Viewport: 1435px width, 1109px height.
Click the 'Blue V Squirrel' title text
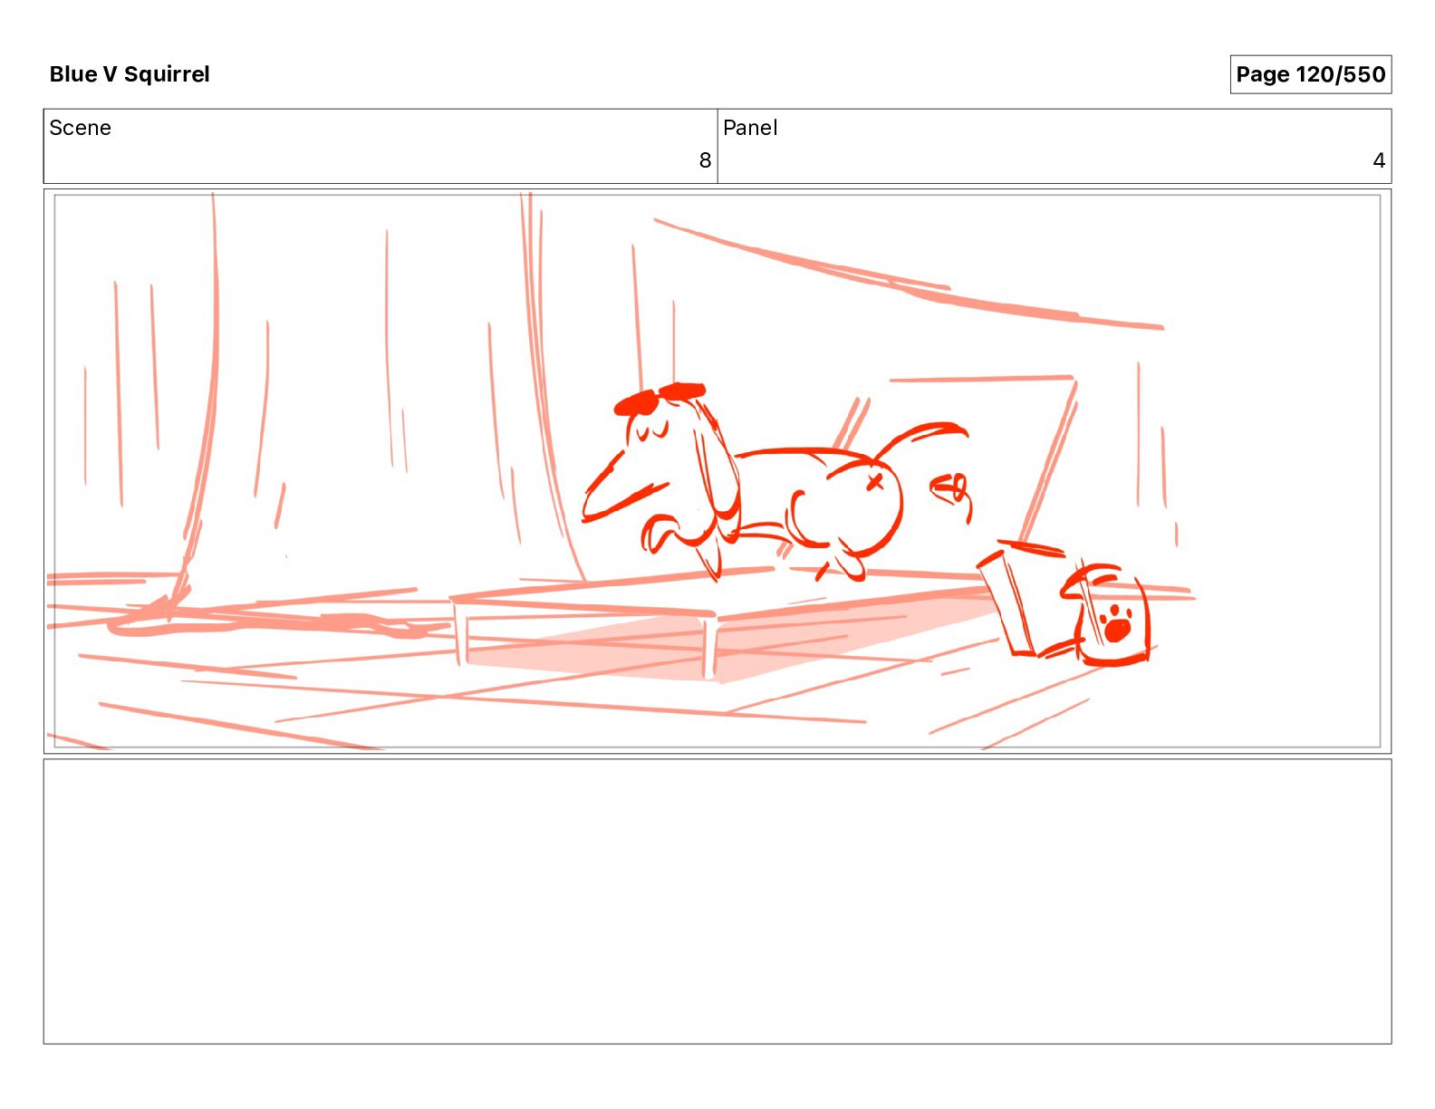point(130,74)
